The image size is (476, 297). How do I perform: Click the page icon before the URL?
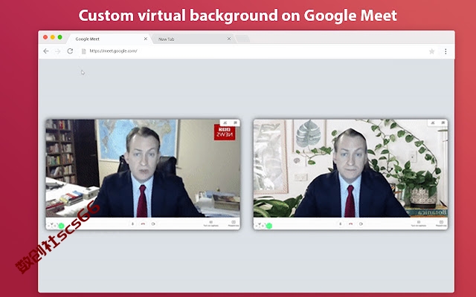pos(84,51)
